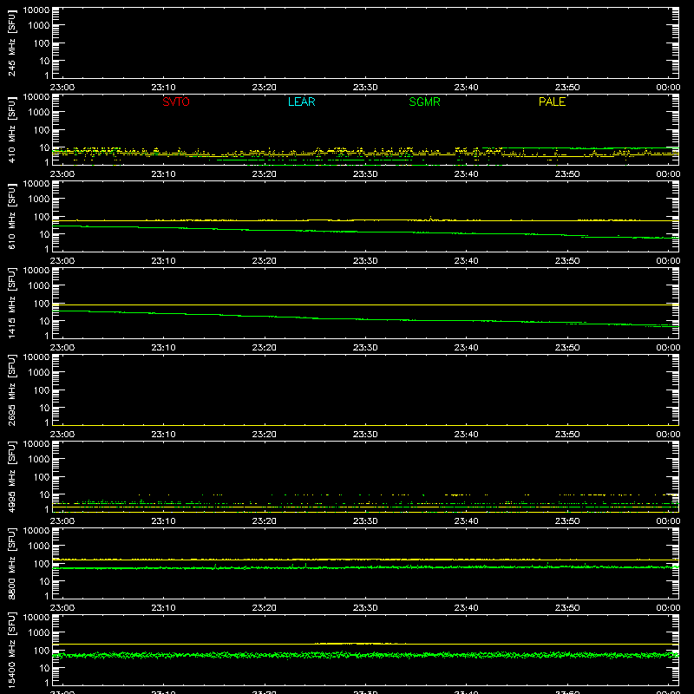Click the yellow baseline in the 2695 MHz plot
This screenshot has height=694, width=694.
(x=365, y=425)
